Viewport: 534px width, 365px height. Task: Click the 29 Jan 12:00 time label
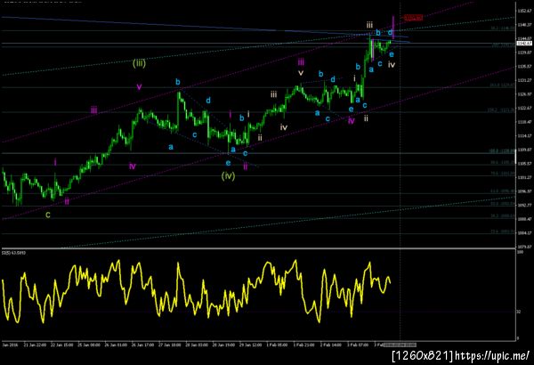(251, 345)
